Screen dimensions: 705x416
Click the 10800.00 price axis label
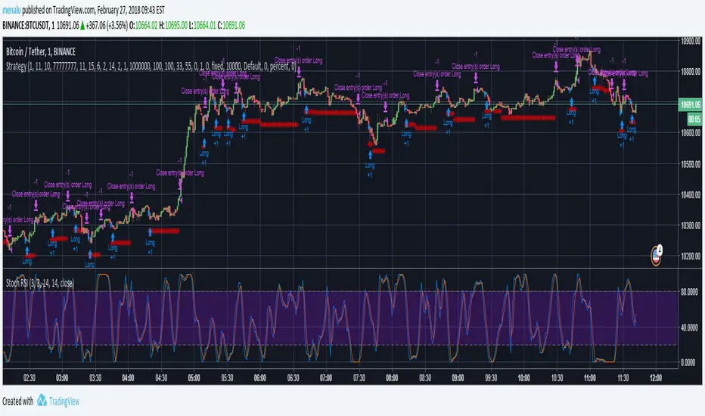(x=691, y=72)
